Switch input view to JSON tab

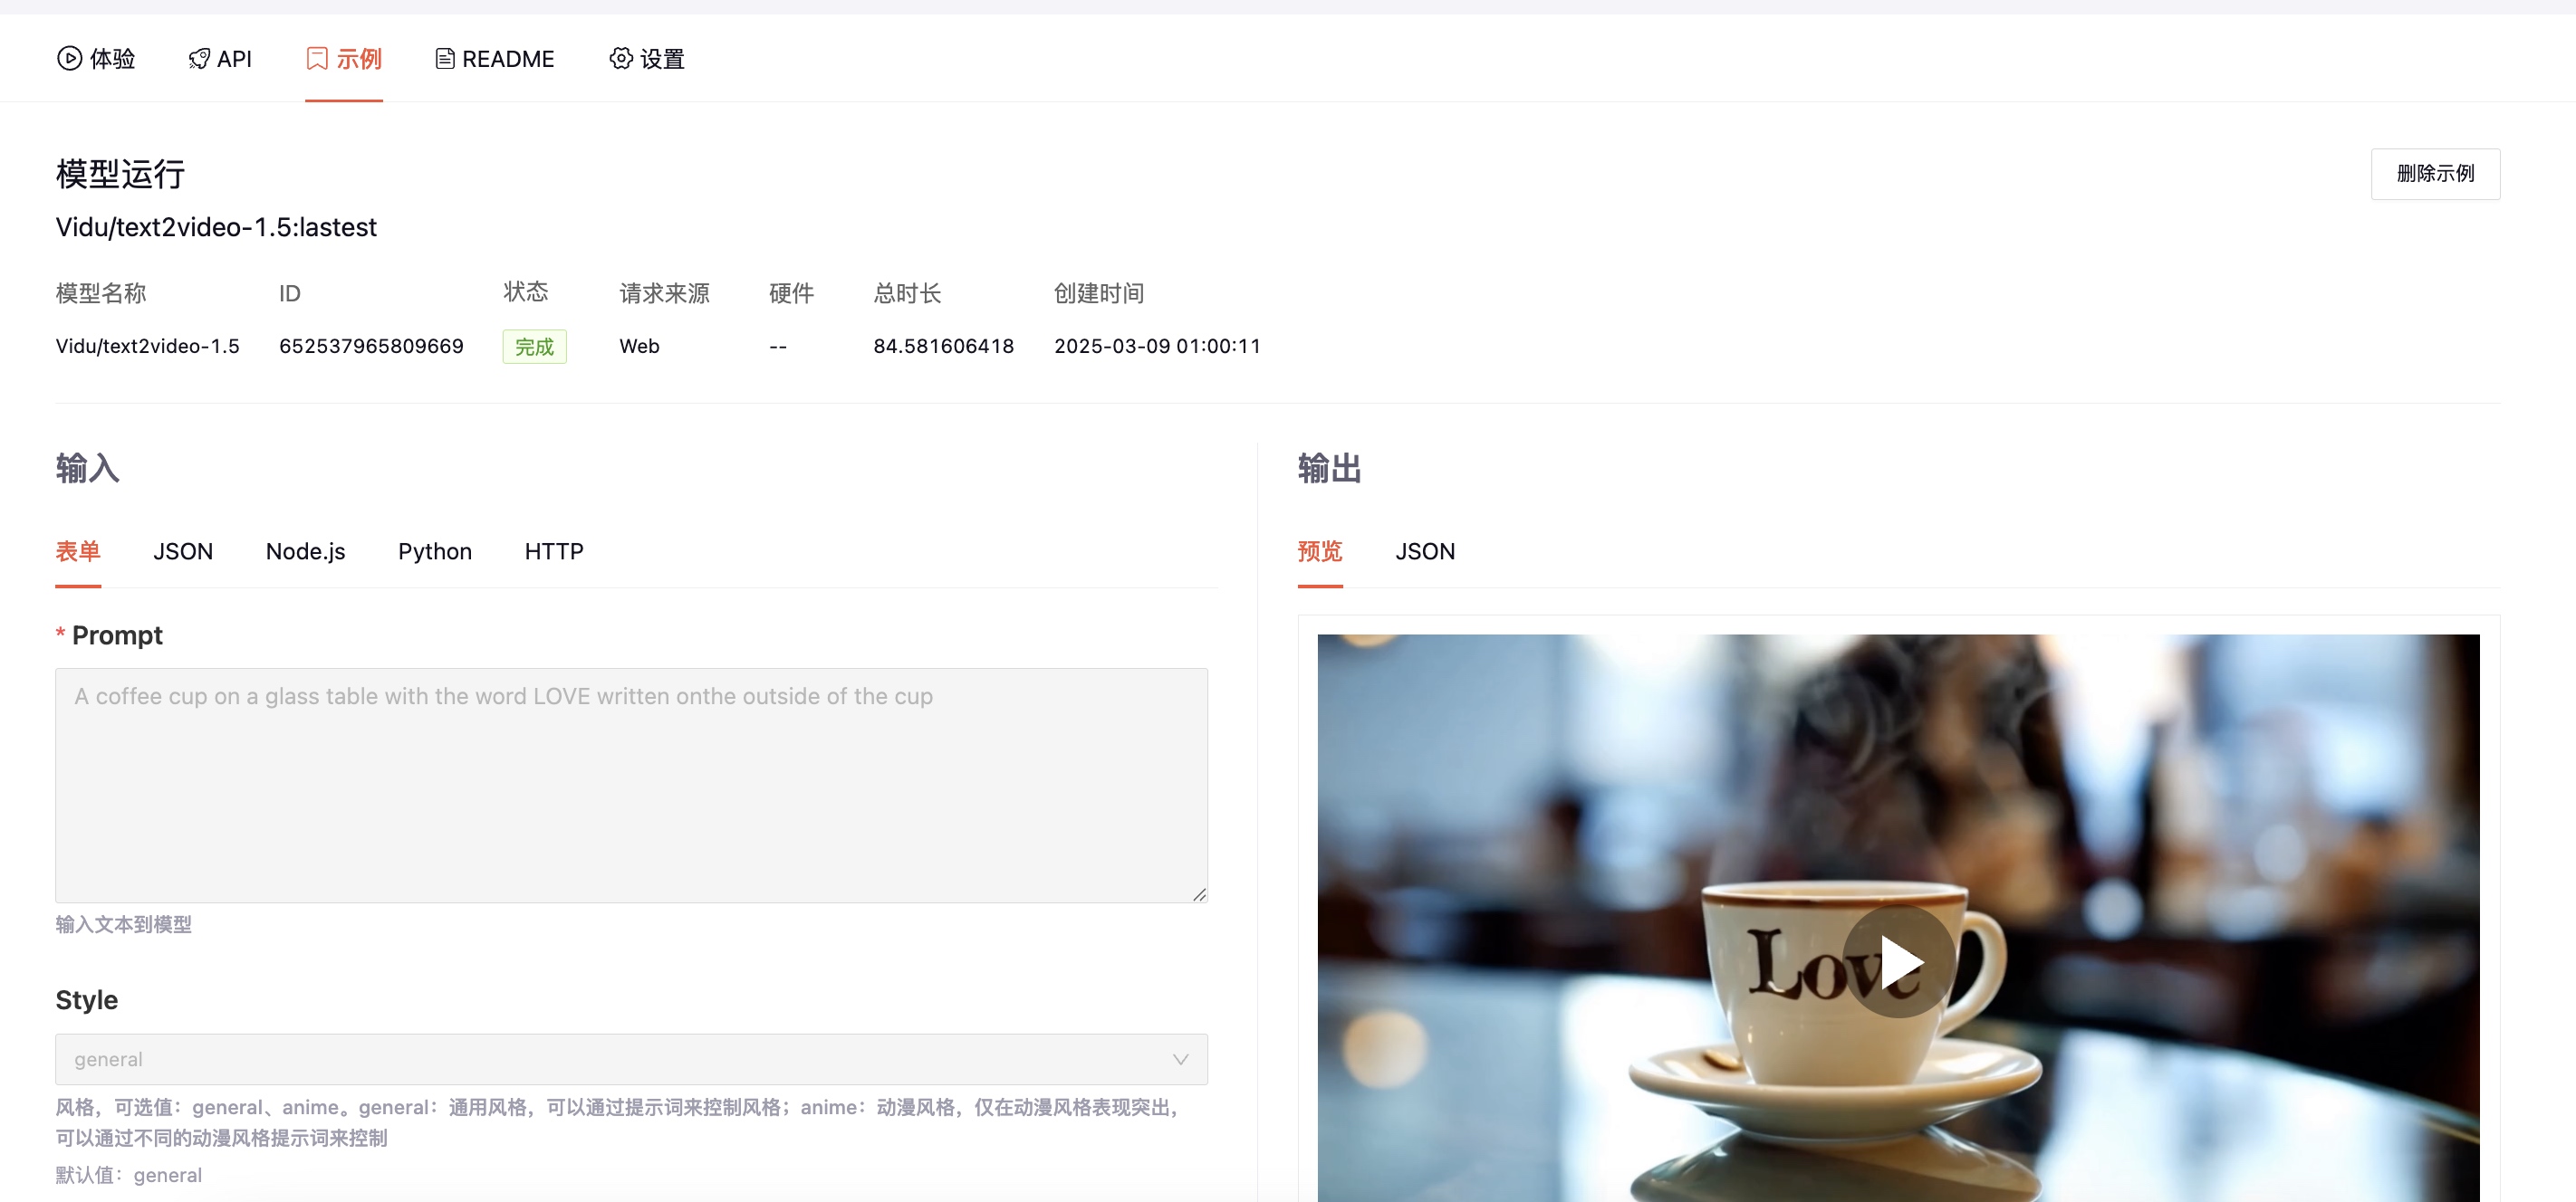tap(183, 551)
